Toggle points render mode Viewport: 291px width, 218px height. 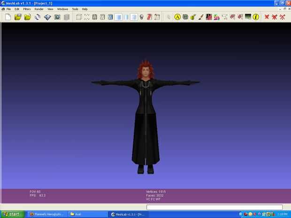(87, 17)
